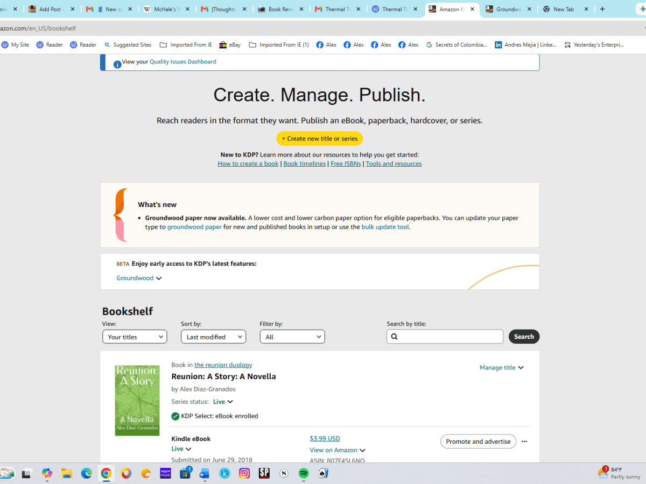Click the black Search button

pyautogui.click(x=524, y=337)
